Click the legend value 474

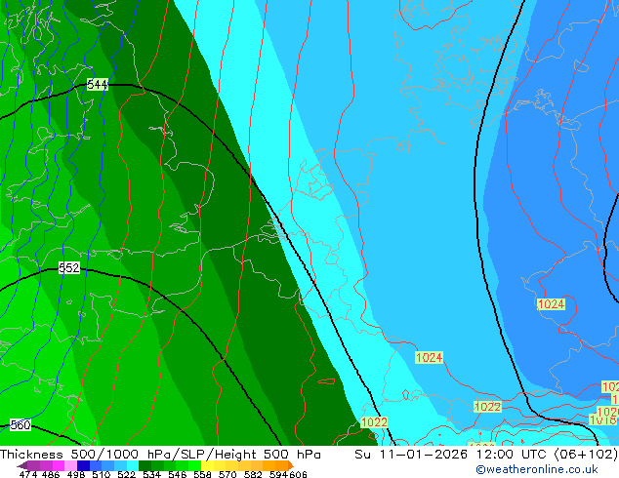(28, 474)
